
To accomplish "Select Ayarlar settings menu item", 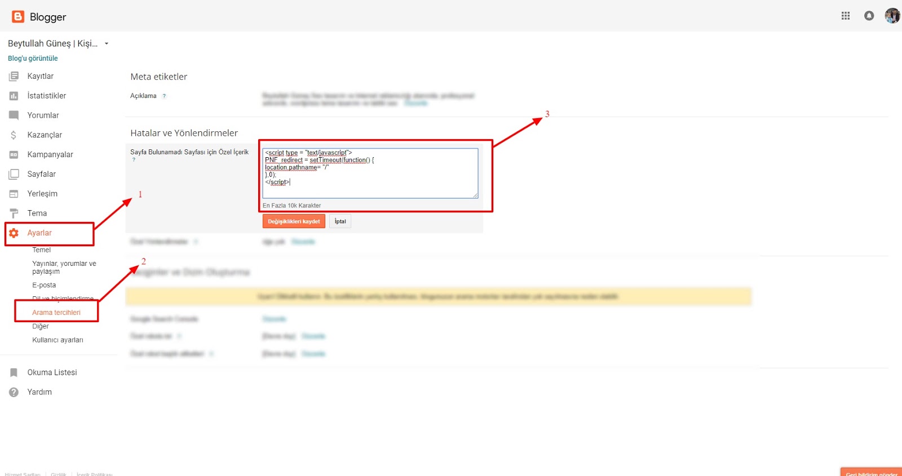I will coord(39,233).
